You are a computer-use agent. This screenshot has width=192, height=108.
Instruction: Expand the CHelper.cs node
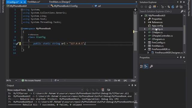tap(145, 32)
